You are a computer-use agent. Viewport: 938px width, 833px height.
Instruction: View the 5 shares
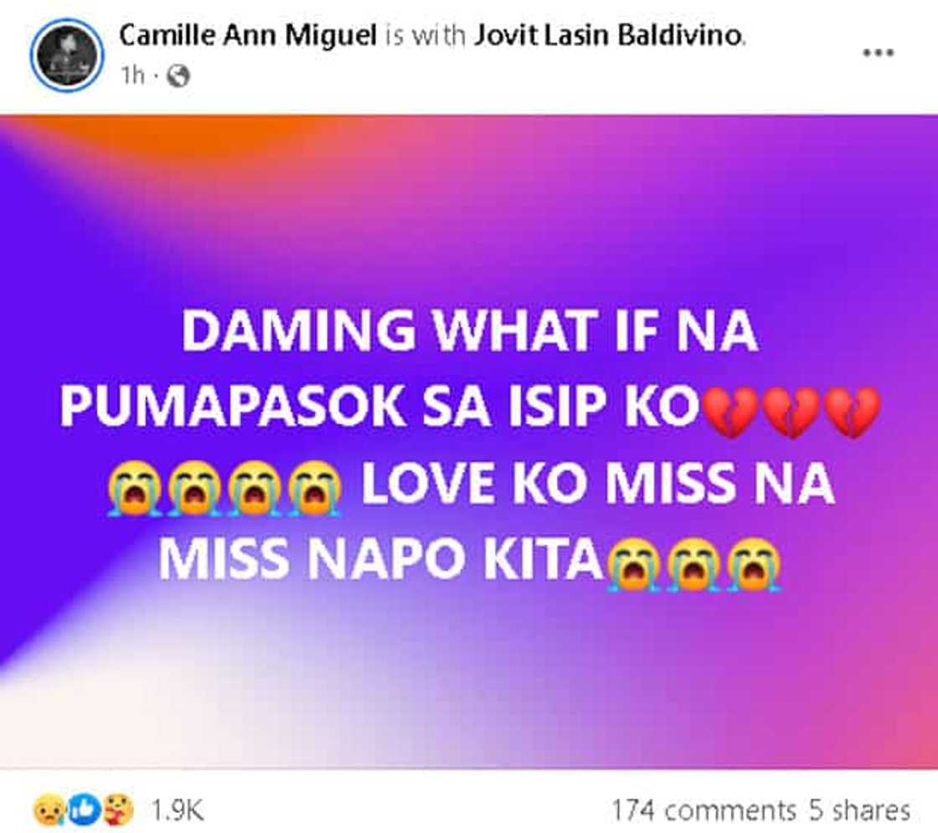tap(859, 811)
